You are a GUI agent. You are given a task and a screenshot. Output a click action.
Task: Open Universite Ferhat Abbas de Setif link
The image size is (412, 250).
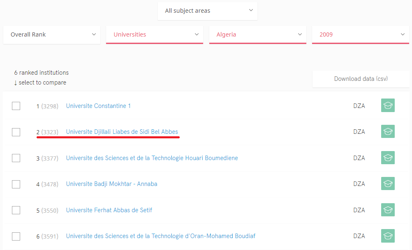point(109,210)
